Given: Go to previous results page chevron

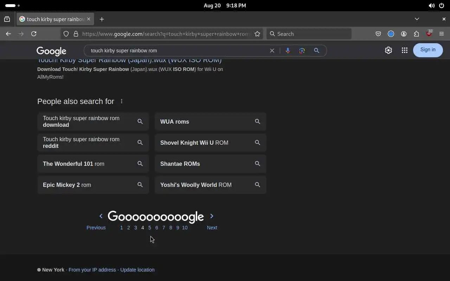Looking at the screenshot, I should coord(101,216).
